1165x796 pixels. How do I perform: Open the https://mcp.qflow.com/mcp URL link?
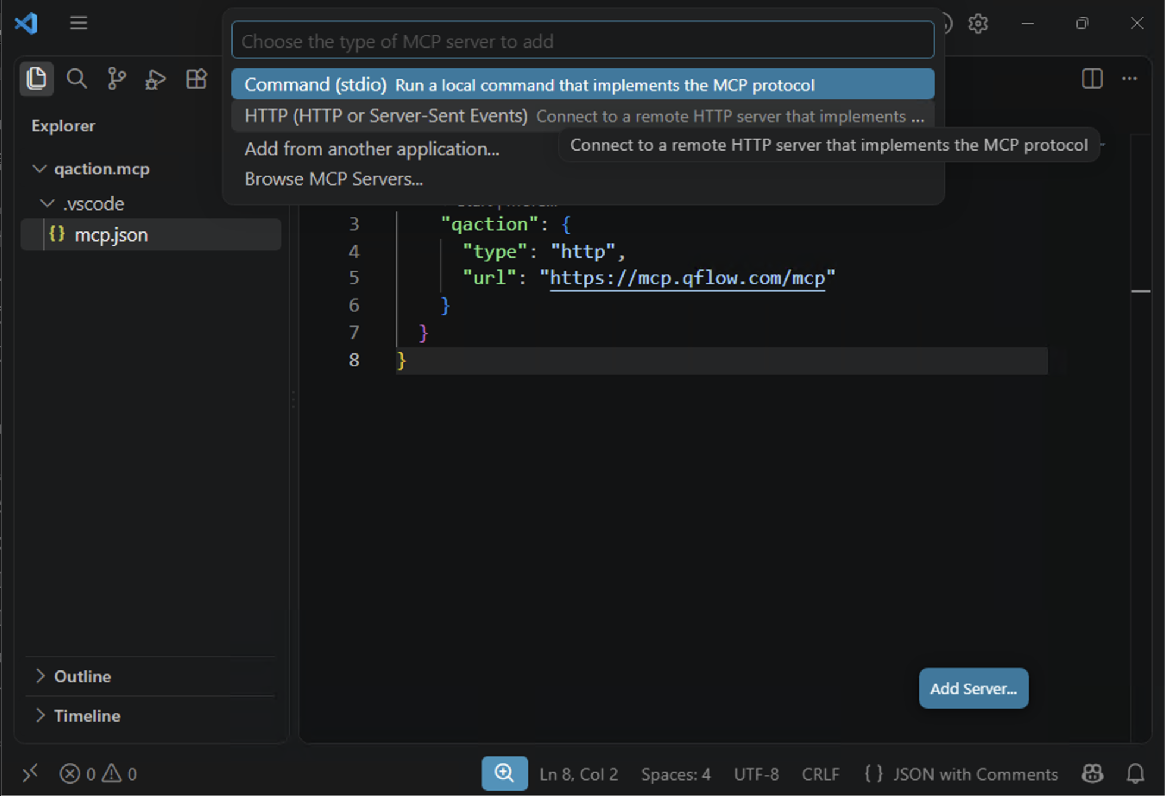coord(687,278)
